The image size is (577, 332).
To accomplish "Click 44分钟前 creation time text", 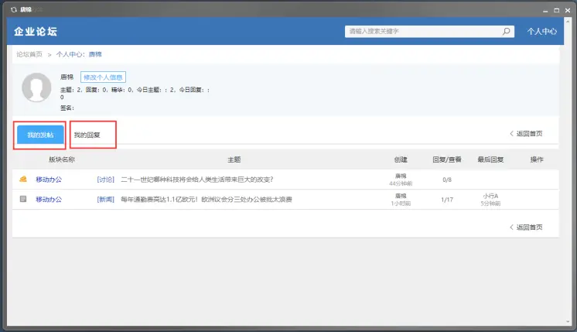I will tap(401, 183).
